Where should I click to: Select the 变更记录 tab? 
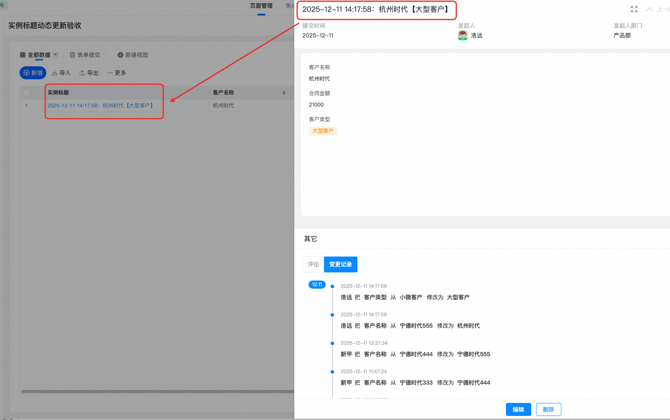pyautogui.click(x=340, y=264)
